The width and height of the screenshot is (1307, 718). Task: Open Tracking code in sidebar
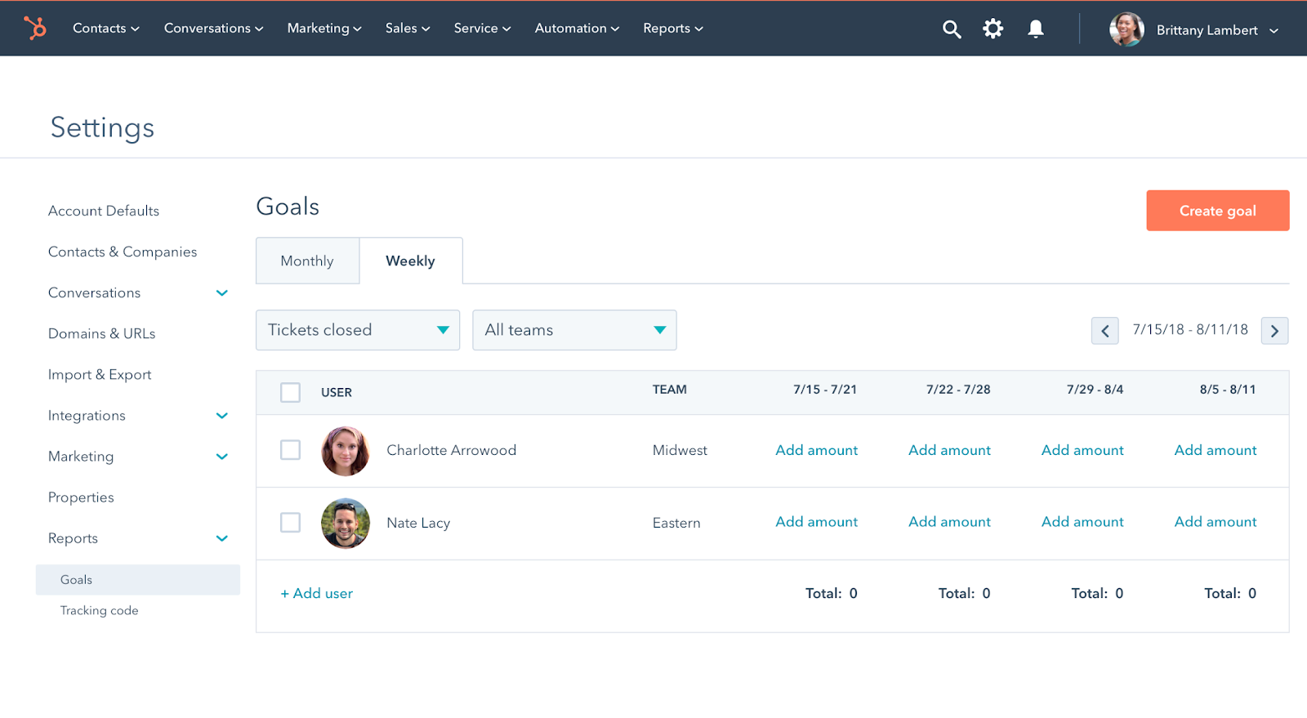coord(100,610)
